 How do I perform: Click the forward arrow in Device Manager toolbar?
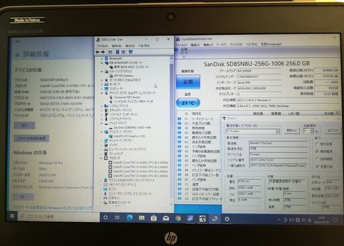pyautogui.click(x=103, y=52)
